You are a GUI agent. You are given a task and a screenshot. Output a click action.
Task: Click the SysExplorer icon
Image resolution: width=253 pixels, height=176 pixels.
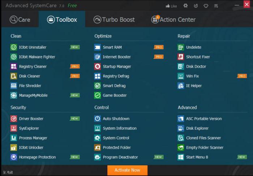point(14,128)
